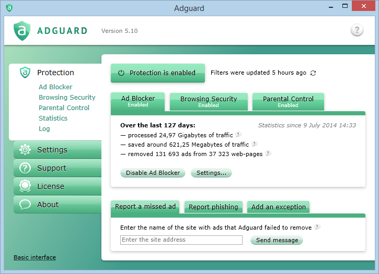Click the site address input field
The image size is (379, 274).
pyautogui.click(x=181, y=240)
